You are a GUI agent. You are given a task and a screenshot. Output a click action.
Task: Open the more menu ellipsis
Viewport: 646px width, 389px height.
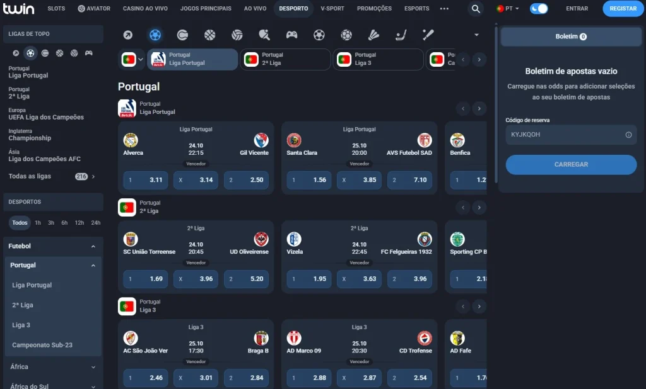pos(444,9)
